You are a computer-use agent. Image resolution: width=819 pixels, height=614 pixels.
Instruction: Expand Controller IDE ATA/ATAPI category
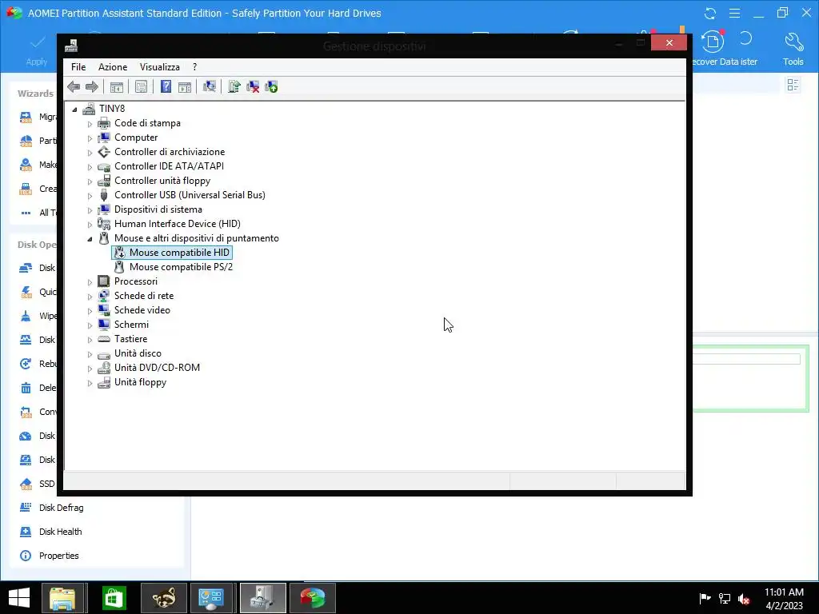click(x=90, y=167)
